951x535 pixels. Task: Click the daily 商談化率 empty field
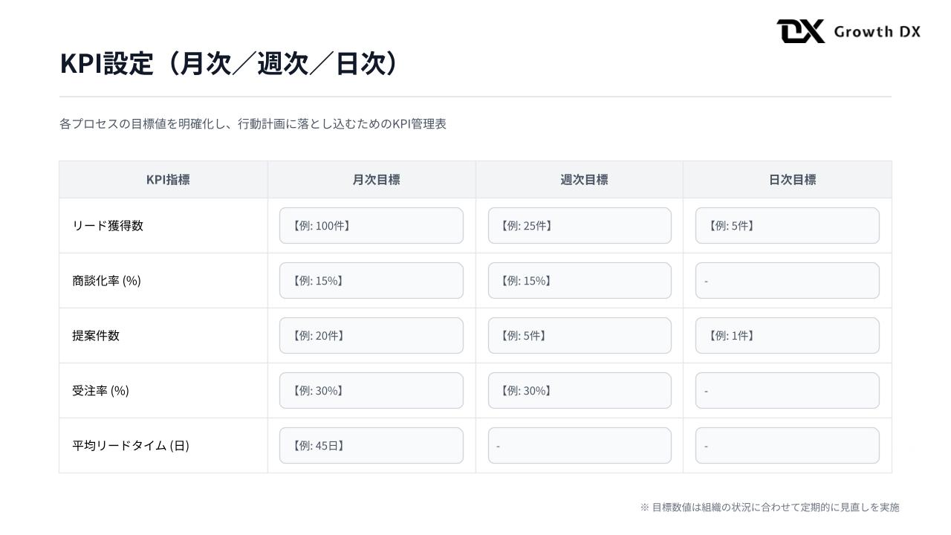point(787,281)
